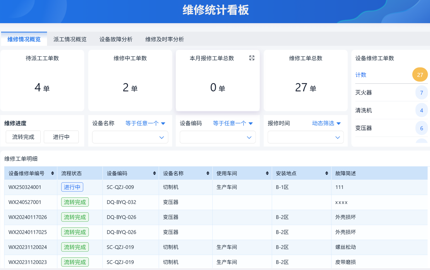
Task: Click the 维修中工单数 card value 2 单
Action: coord(130,88)
